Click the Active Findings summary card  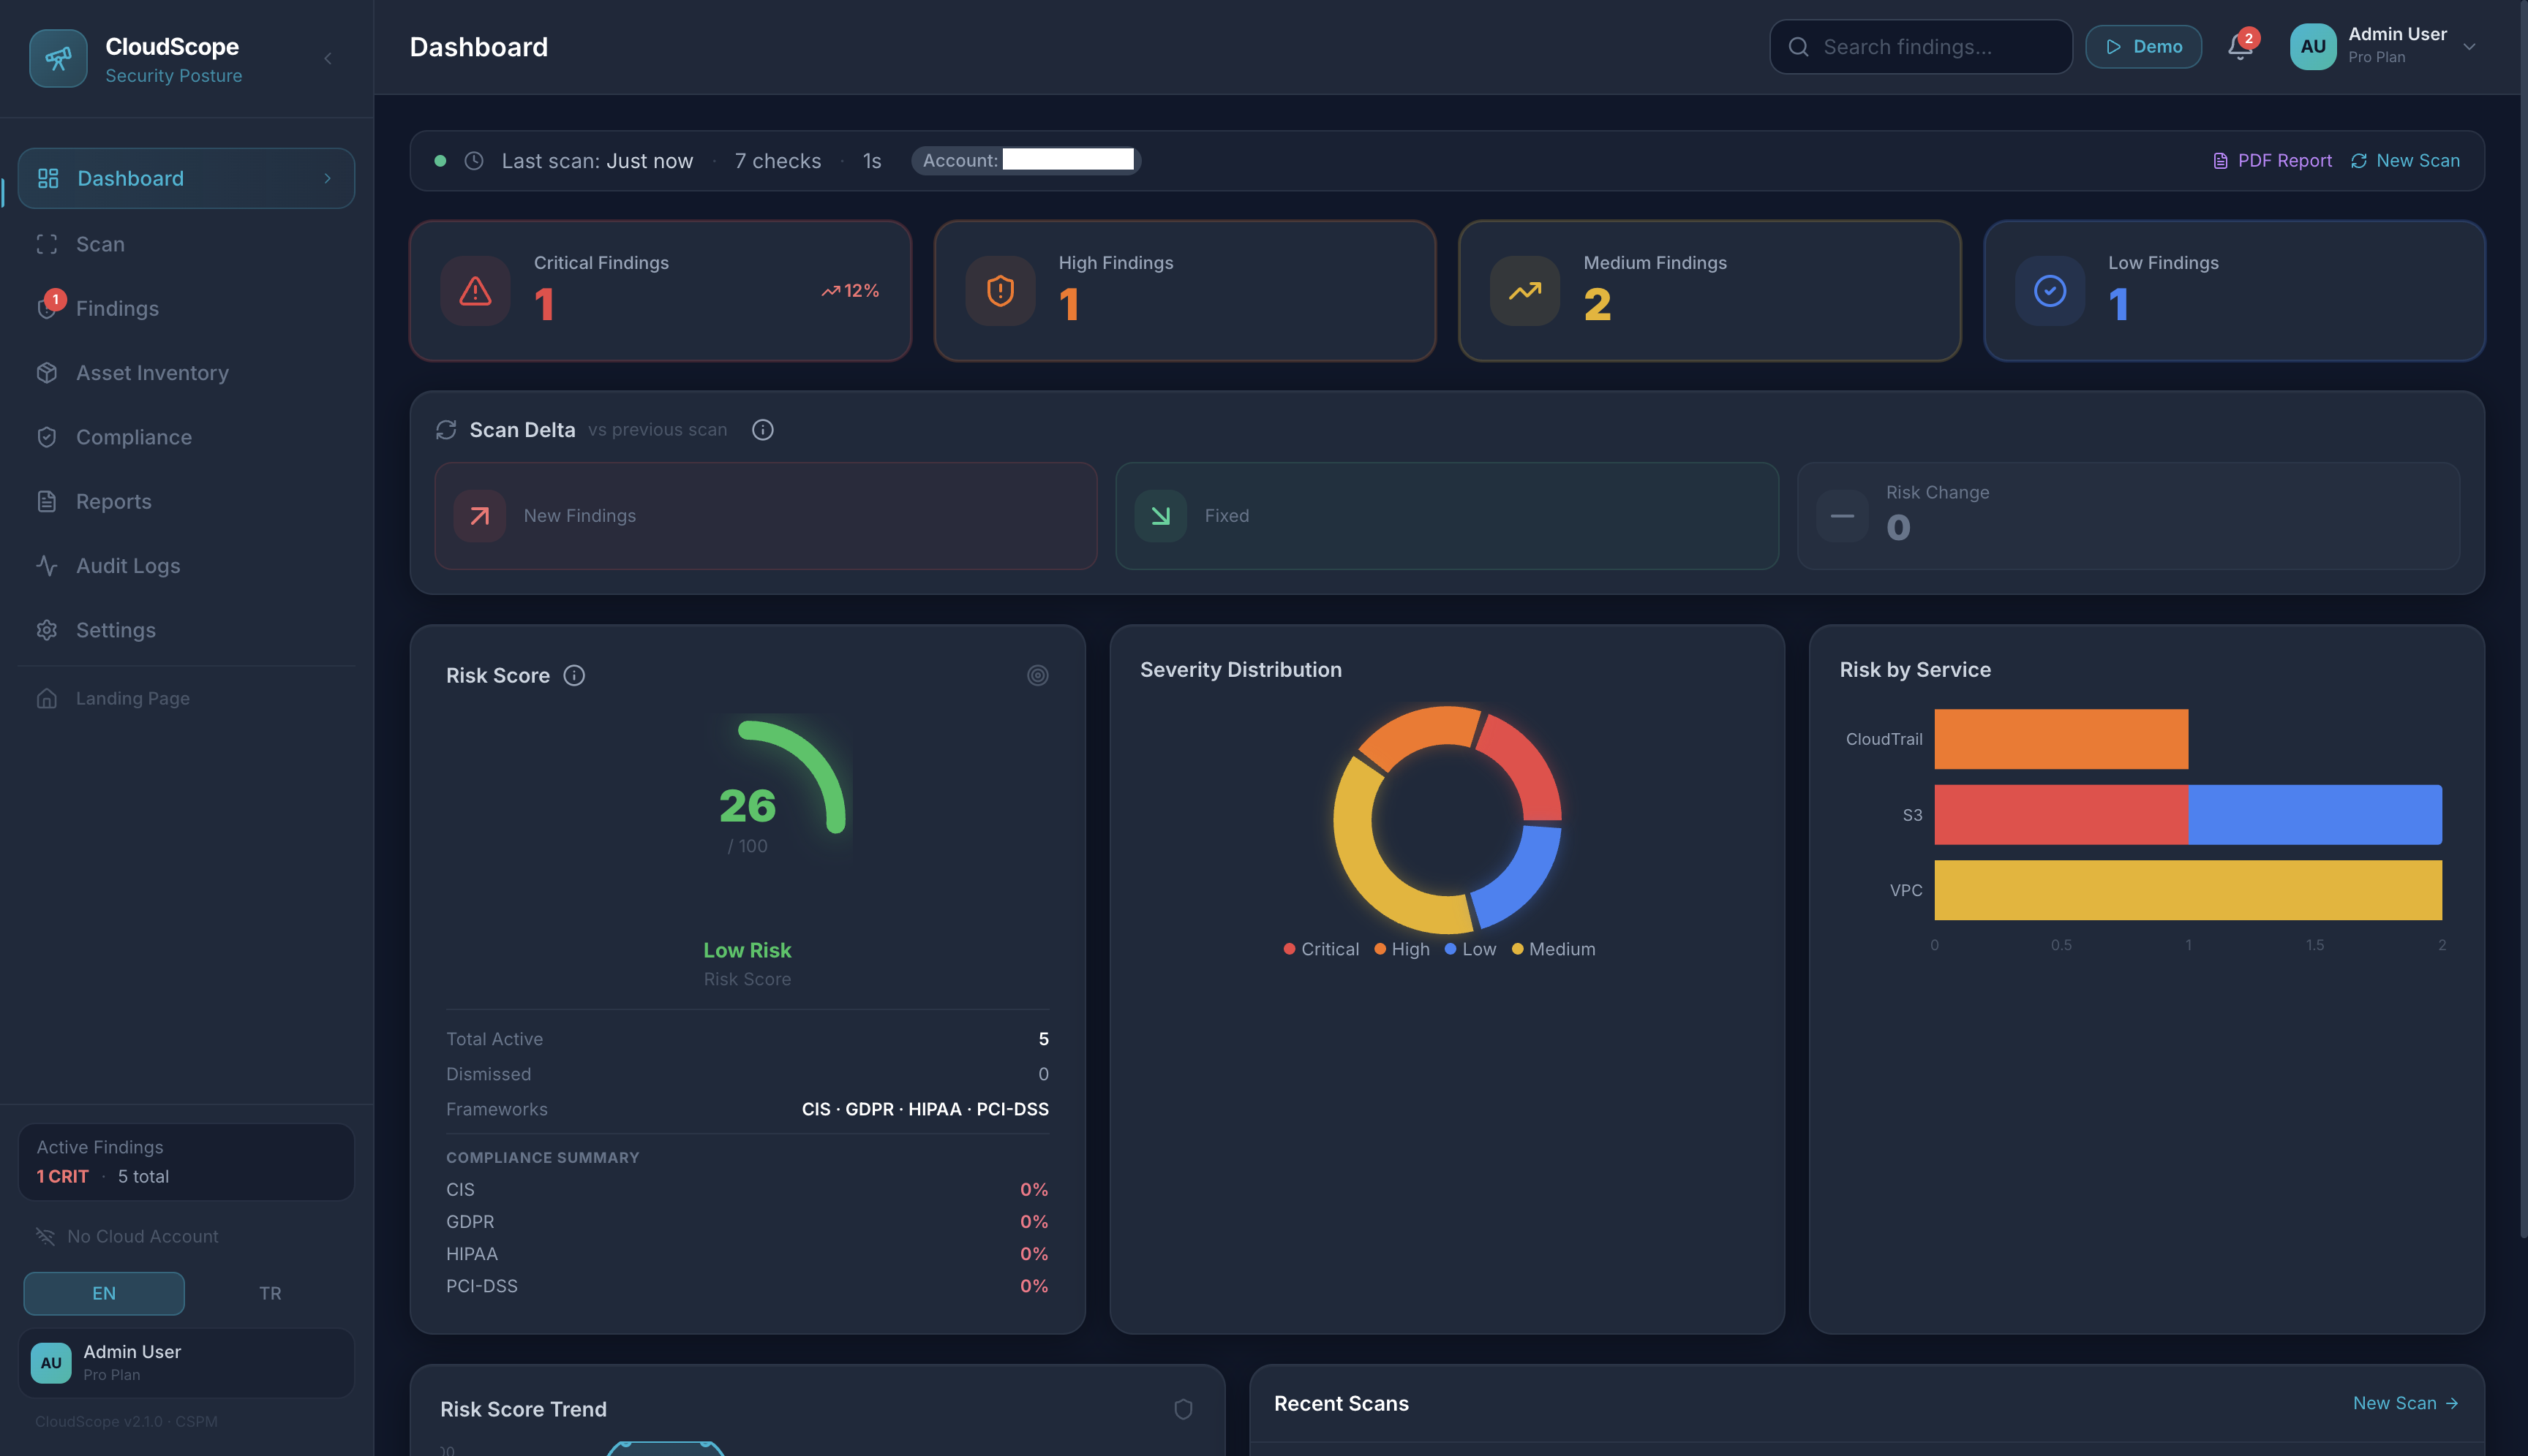[186, 1162]
